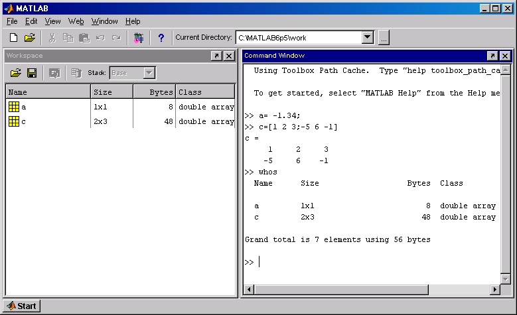
Task: Click the browse for folder ellipsis button
Action: click(x=384, y=38)
